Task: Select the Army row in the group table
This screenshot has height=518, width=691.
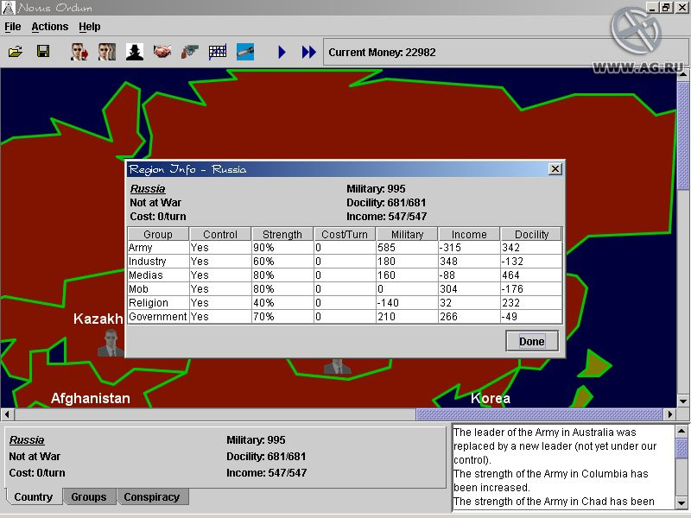Action: [345, 248]
